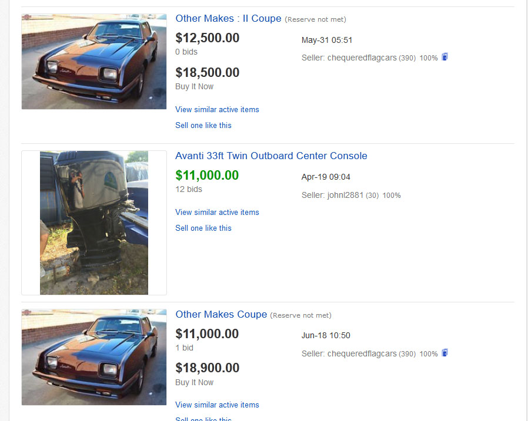Click the "12 bids" count text
The width and height of the screenshot is (528, 421).
[189, 190]
